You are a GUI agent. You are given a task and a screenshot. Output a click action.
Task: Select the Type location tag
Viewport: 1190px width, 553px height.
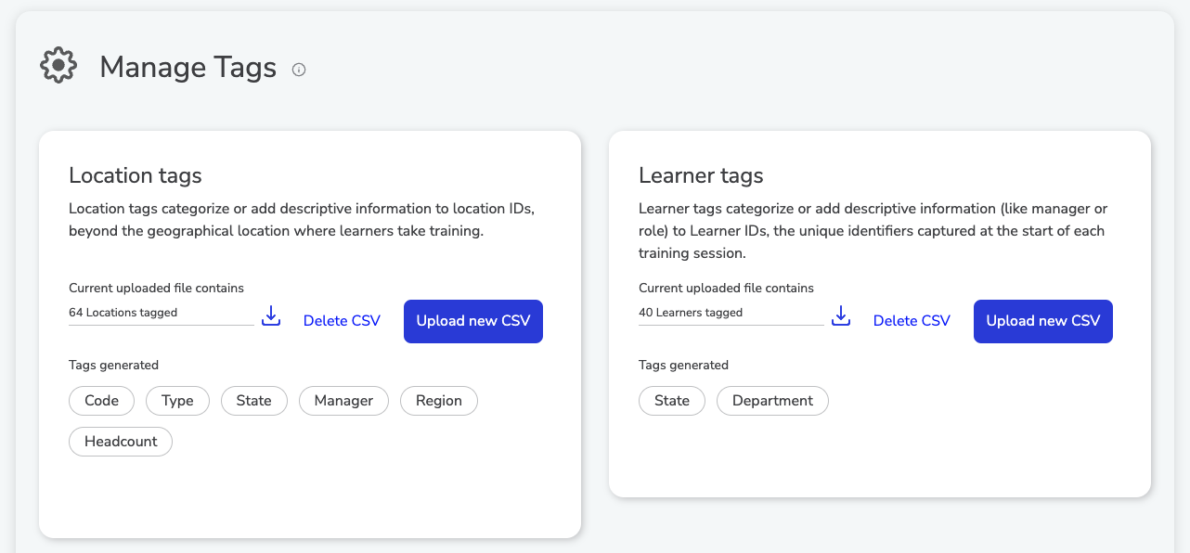point(177,401)
